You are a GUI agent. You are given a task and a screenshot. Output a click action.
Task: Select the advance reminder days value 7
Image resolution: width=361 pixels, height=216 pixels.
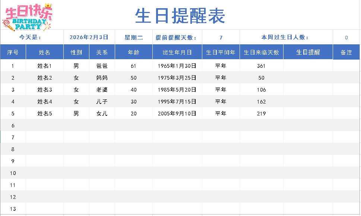click(x=221, y=37)
